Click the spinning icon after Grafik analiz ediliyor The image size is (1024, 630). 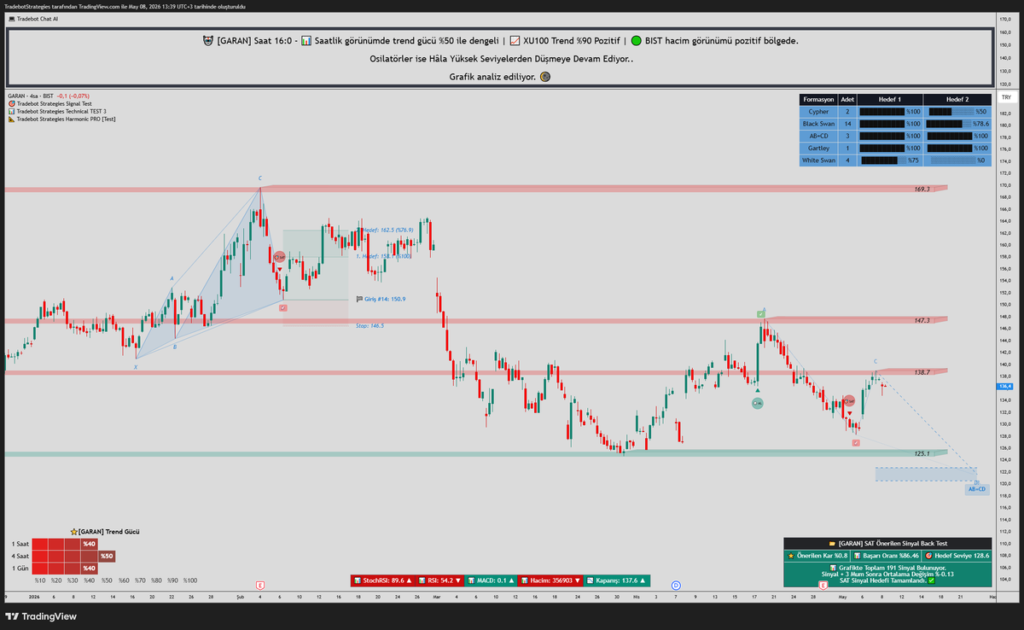click(545, 77)
